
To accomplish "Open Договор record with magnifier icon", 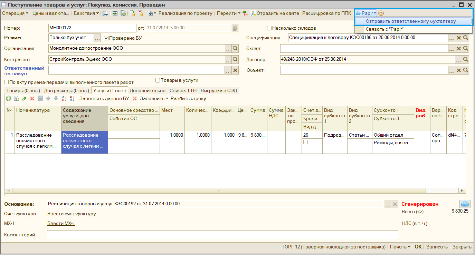I will pos(466,59).
